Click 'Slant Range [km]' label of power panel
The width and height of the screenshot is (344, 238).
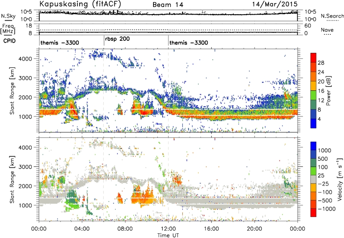coord(12,91)
